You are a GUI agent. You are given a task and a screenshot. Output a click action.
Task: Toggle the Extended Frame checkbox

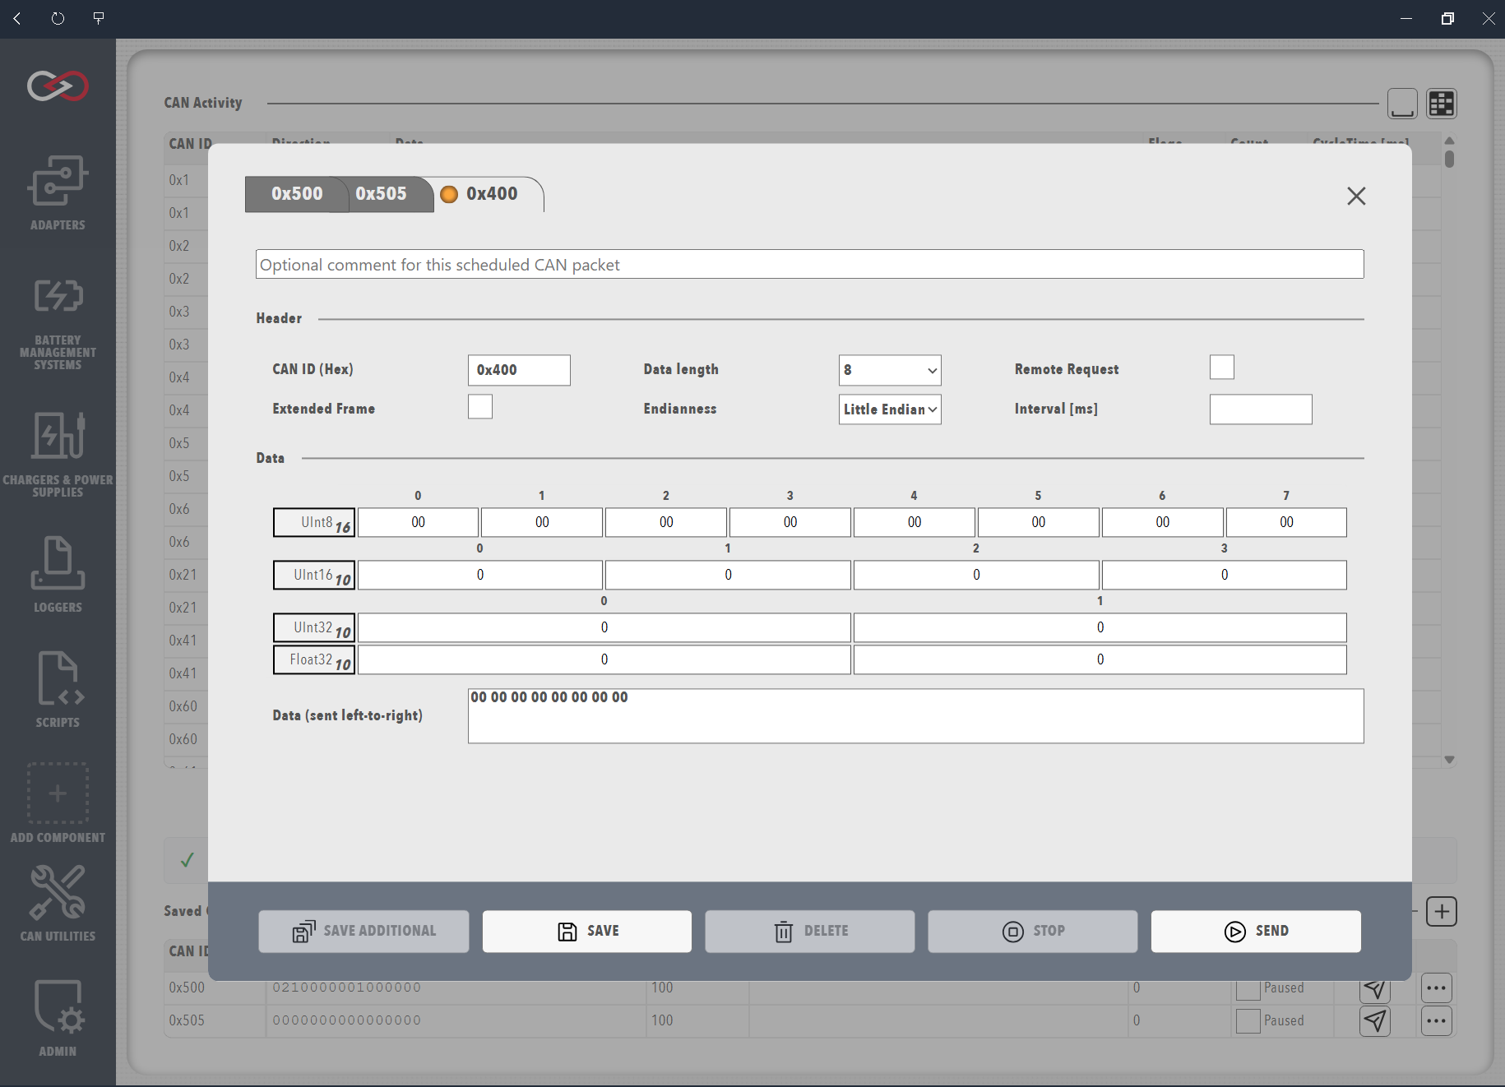(x=480, y=406)
